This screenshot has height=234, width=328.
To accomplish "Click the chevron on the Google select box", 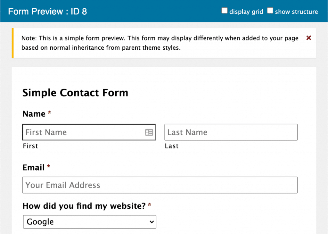I will (x=151, y=221).
